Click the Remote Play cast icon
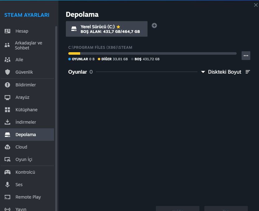The image size is (259, 211). pyautogui.click(x=7, y=197)
